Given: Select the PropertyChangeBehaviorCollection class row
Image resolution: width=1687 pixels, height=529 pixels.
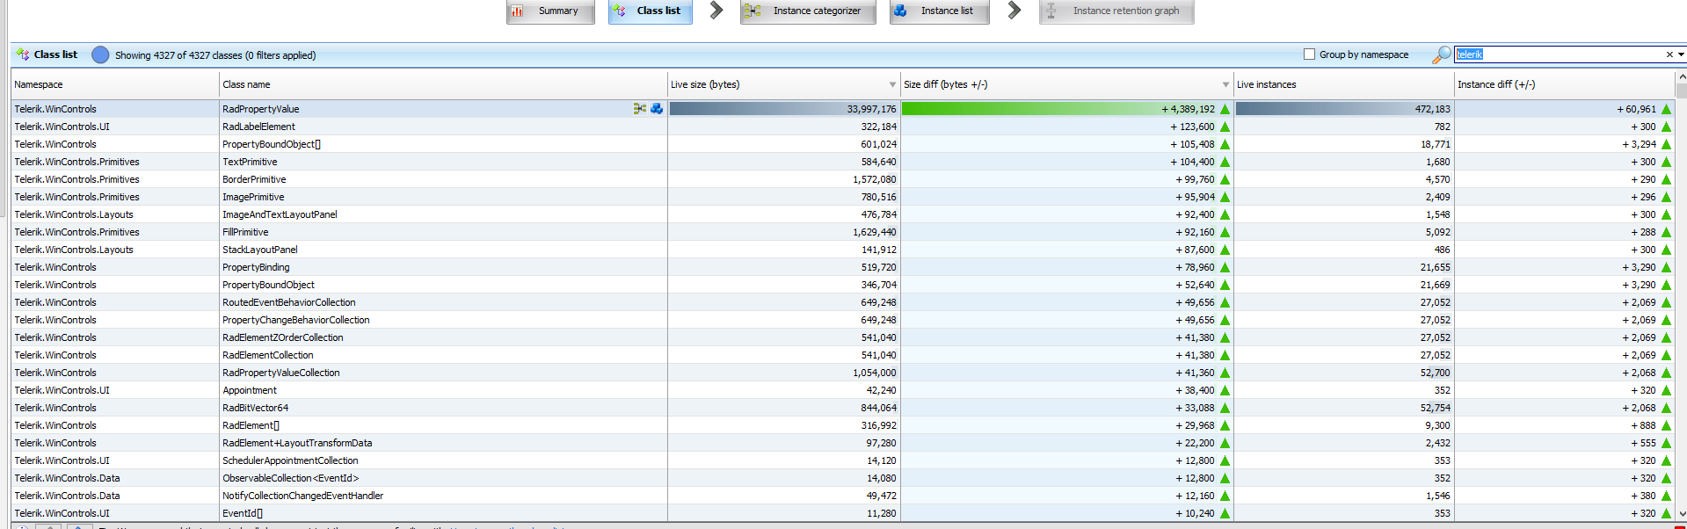Looking at the screenshot, I should tap(842, 320).
